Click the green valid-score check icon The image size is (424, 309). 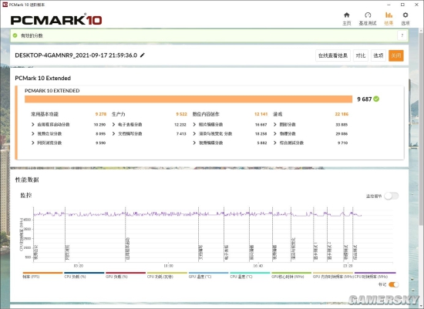point(15,35)
